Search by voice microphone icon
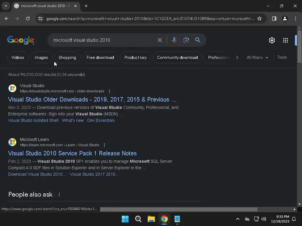 [x=174, y=40]
